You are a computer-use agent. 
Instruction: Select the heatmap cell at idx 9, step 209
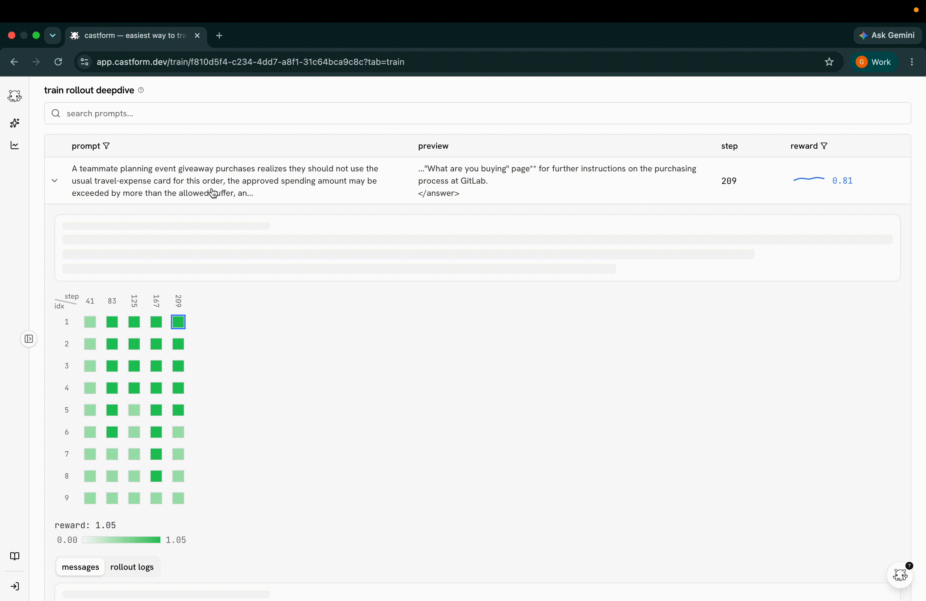pos(178,498)
